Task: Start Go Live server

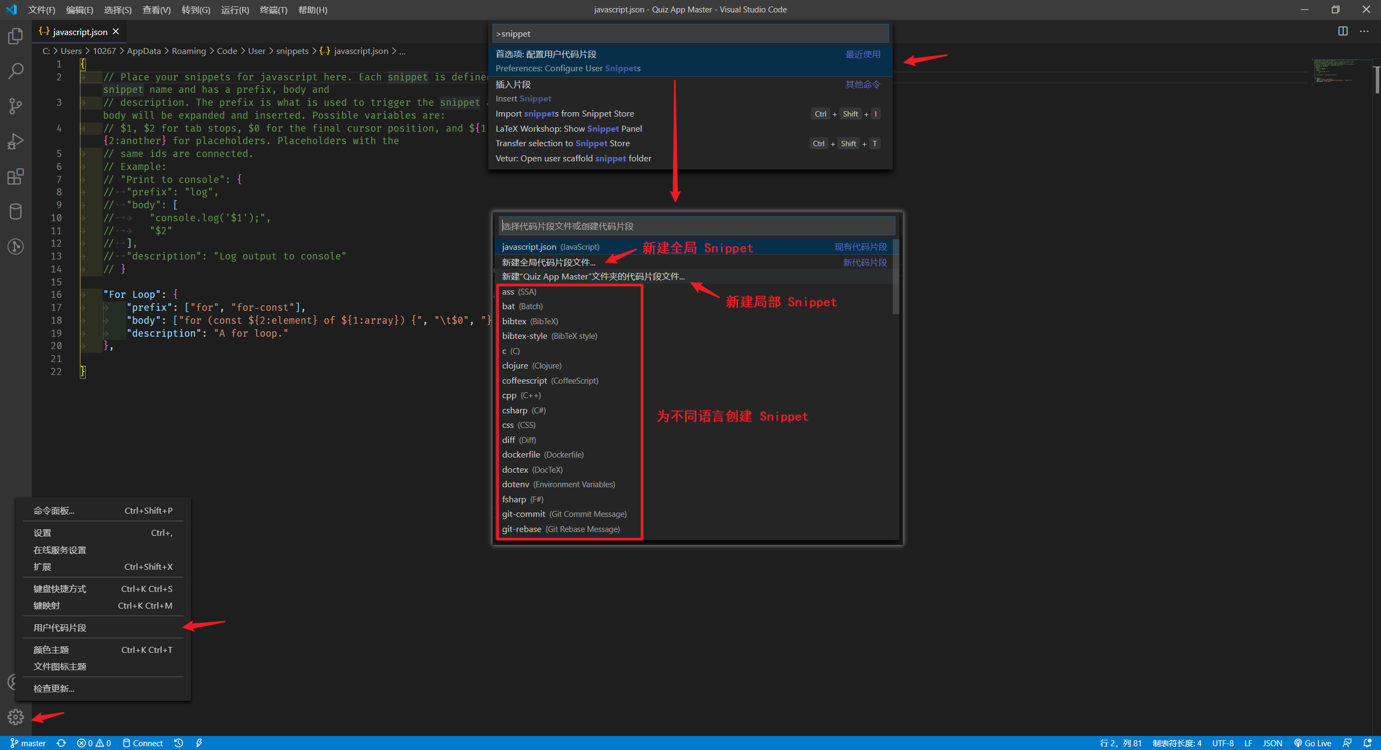Action: (x=1312, y=743)
